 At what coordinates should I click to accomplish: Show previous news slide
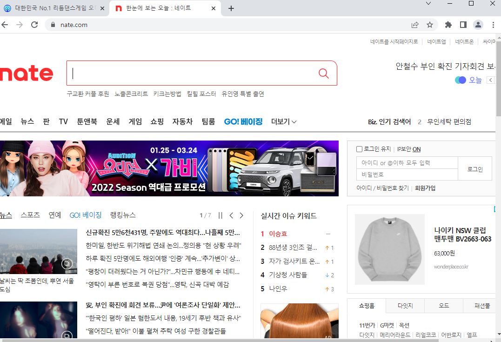231,215
